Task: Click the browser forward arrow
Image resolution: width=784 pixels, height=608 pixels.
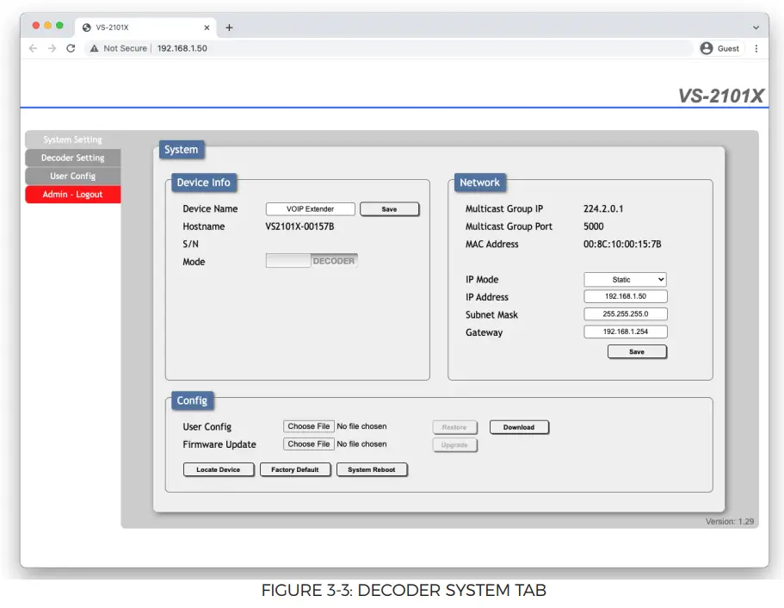Action: (x=52, y=48)
